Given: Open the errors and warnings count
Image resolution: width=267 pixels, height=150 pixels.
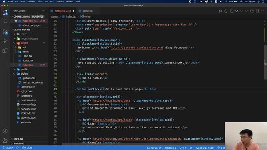Looking at the screenshot, I should click(x=27, y=148).
